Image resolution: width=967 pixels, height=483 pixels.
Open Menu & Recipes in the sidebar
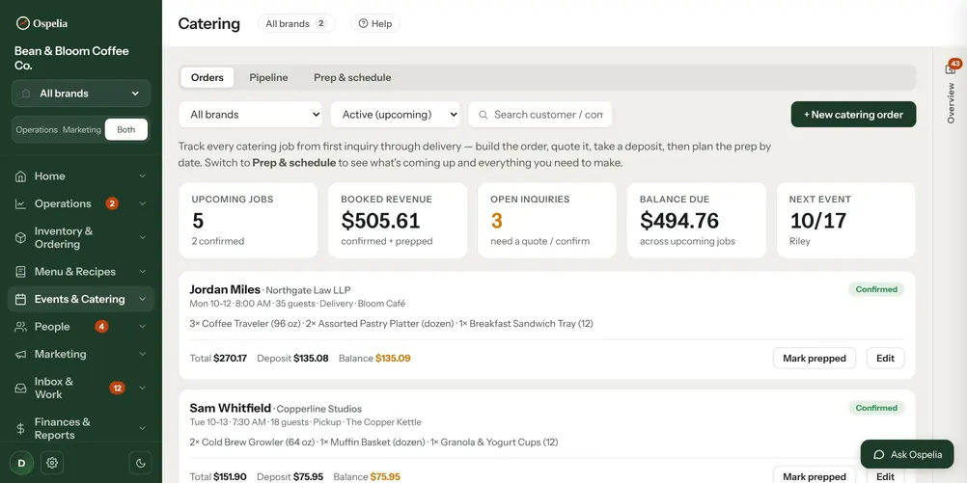[81, 272]
